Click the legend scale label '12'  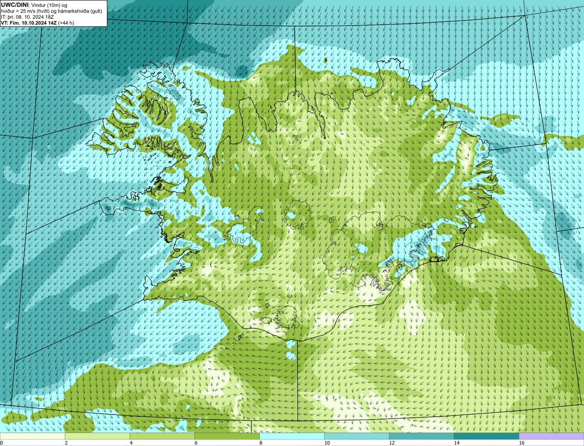[392, 443]
